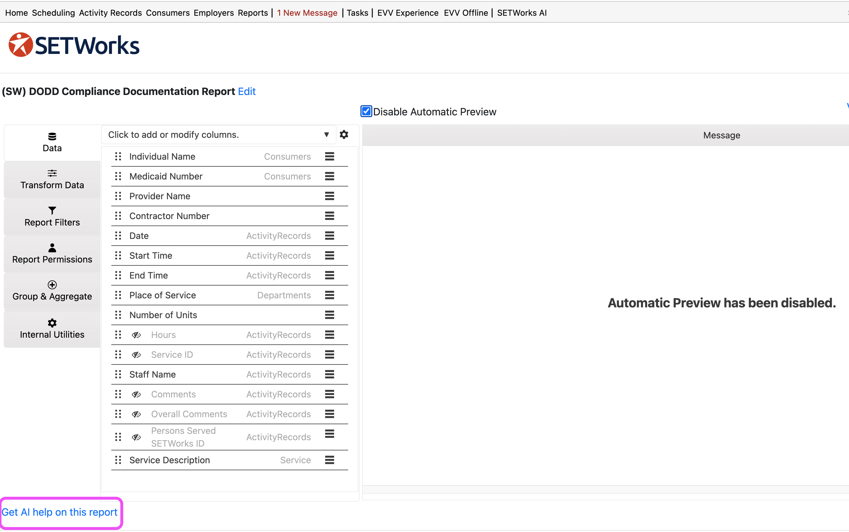The width and height of the screenshot is (849, 532).
Task: Uncheck Disable Automatic Preview checkbox
Action: [x=366, y=112]
